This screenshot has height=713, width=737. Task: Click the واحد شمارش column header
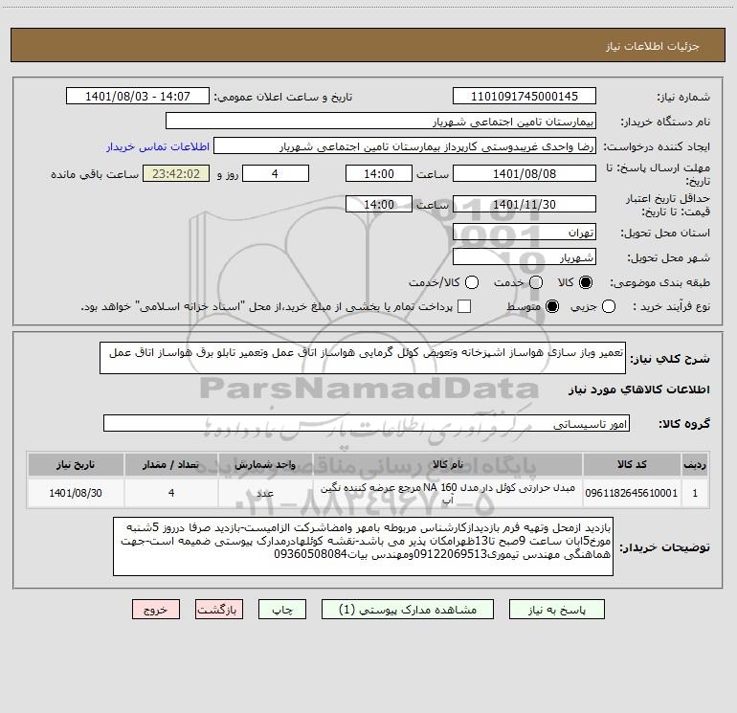coord(265,465)
